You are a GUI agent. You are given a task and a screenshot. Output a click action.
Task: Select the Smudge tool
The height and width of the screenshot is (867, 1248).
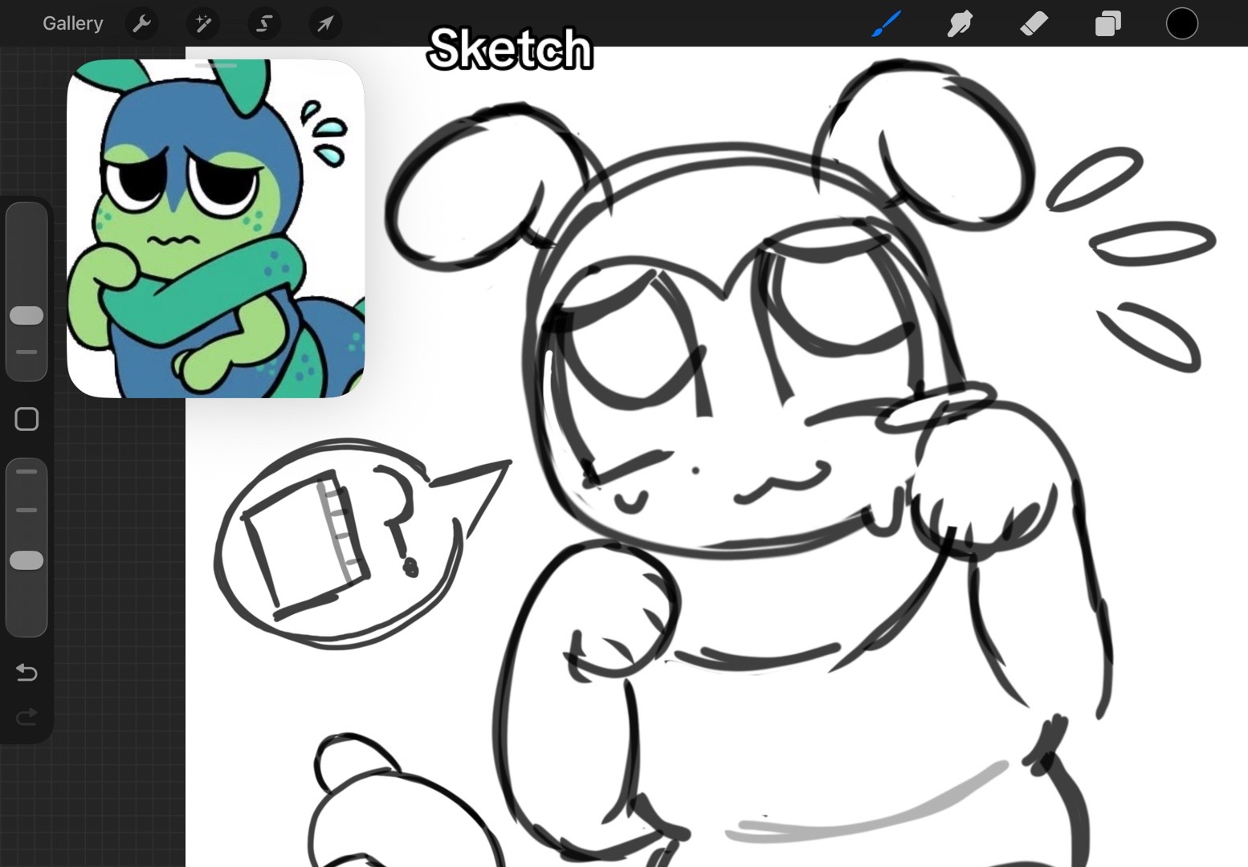(x=960, y=23)
